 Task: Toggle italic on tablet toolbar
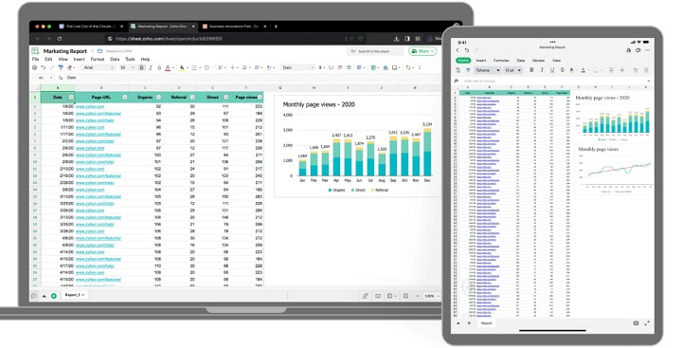[x=542, y=70]
